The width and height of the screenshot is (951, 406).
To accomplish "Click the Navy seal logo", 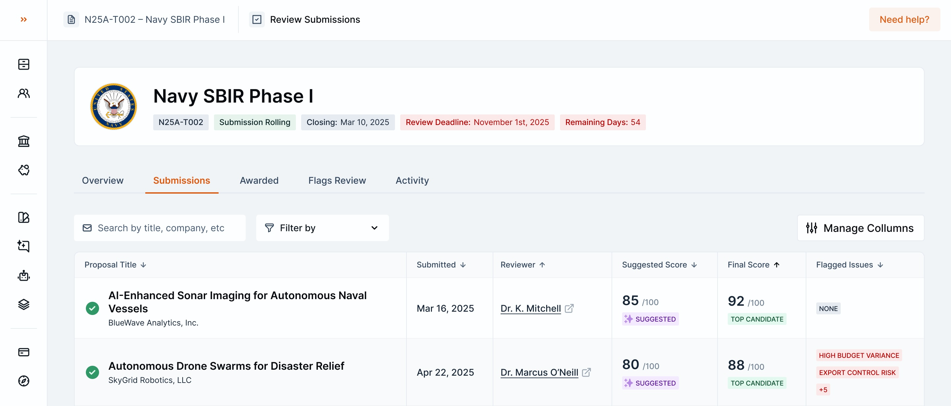I will 114,106.
